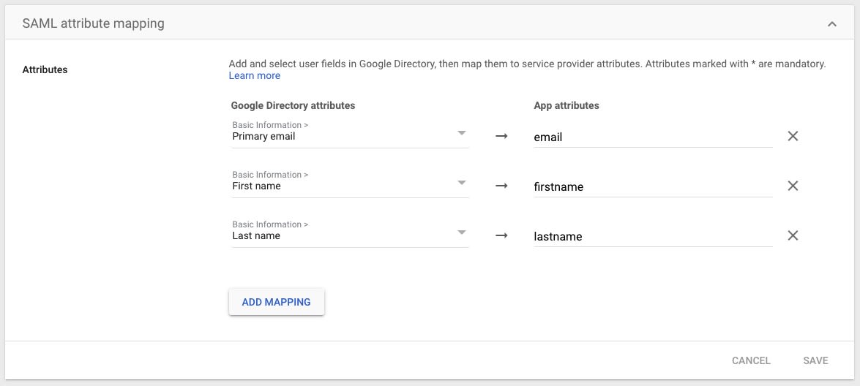Remove the email attribute mapping

click(792, 137)
